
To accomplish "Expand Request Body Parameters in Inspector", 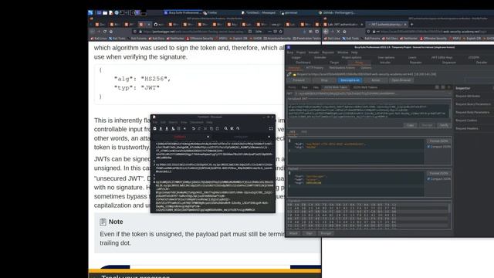I will point(472,112).
